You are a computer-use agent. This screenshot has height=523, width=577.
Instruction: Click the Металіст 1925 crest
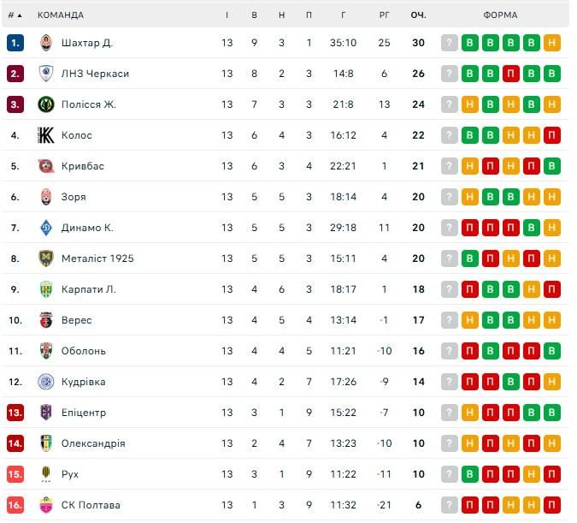(x=46, y=259)
